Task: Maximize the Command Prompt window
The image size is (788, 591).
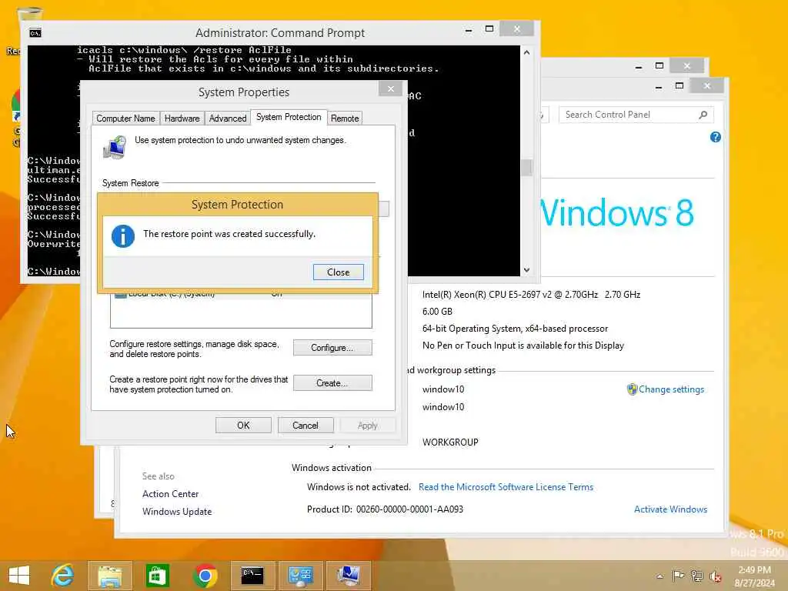Action: pyautogui.click(x=489, y=29)
